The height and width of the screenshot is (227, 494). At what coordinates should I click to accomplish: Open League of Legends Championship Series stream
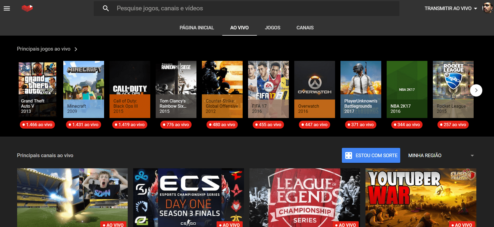[305, 198]
